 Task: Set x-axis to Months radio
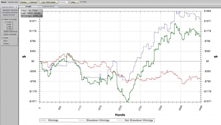pyautogui.click(x=2, y=44)
